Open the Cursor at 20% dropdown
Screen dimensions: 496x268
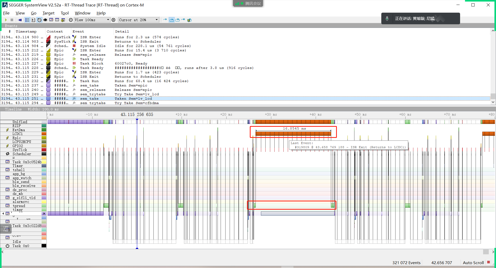pos(138,20)
